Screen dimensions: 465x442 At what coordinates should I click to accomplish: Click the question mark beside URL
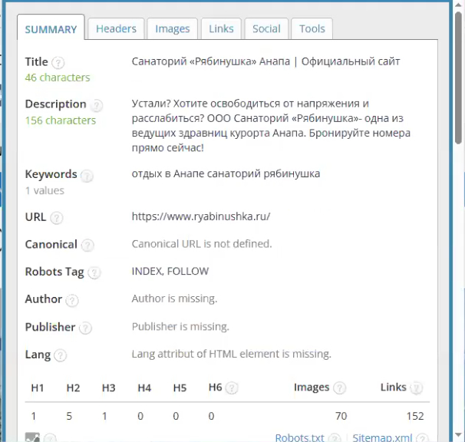click(56, 218)
